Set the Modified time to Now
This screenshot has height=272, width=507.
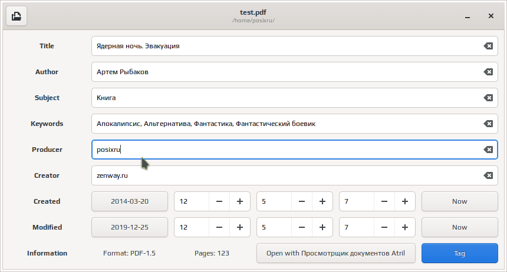tap(459, 227)
